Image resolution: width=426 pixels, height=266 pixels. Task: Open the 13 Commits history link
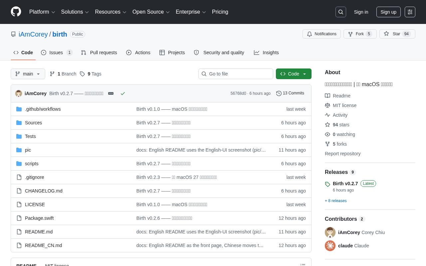290,93
